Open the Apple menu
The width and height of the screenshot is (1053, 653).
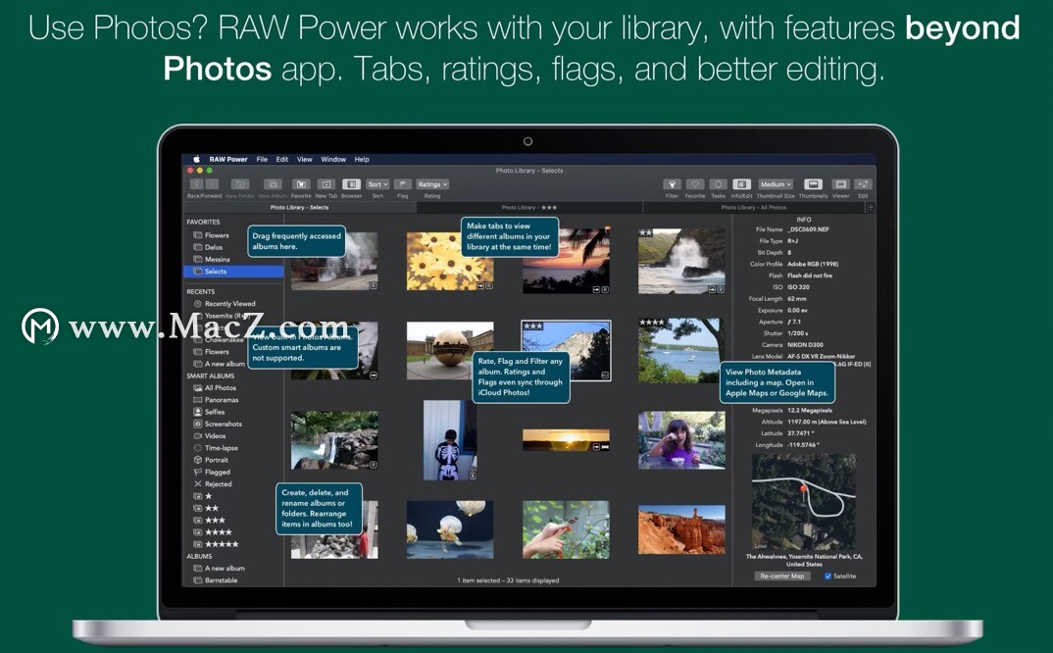tap(197, 159)
